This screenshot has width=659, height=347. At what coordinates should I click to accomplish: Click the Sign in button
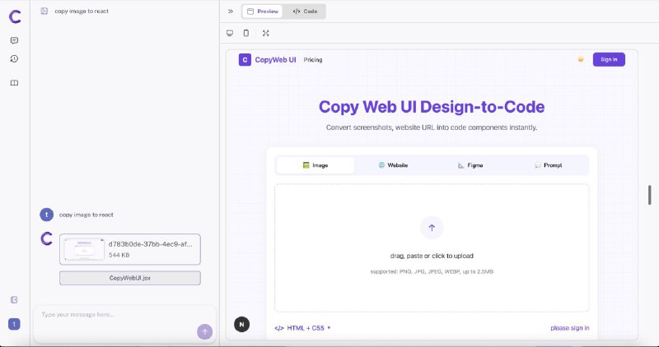(609, 59)
